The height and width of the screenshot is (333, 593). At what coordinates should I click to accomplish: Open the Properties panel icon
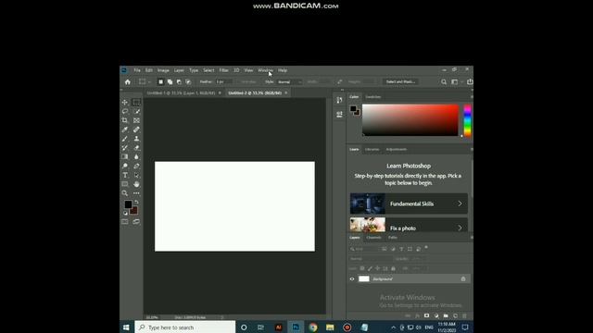coord(339,114)
